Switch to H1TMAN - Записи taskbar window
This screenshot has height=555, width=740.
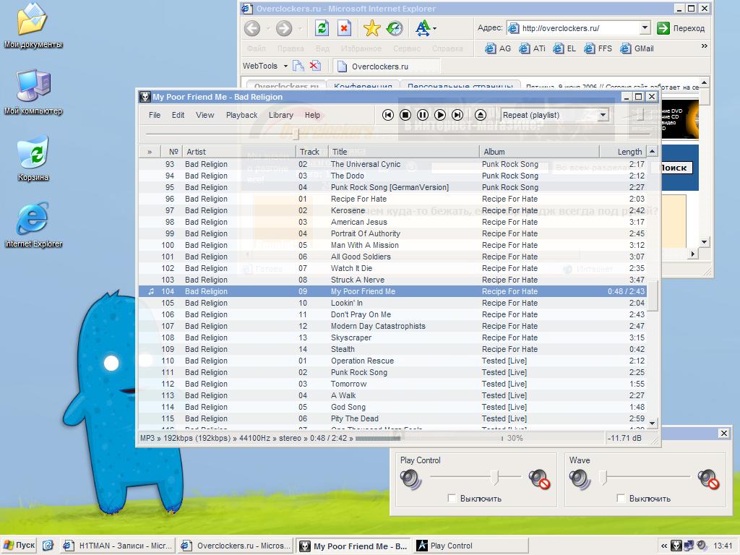click(118, 546)
